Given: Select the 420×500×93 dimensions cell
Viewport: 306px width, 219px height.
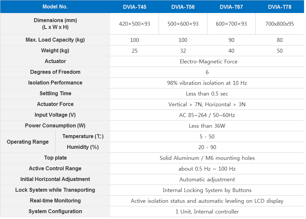Looking at the screenshot, I should pos(134,24).
